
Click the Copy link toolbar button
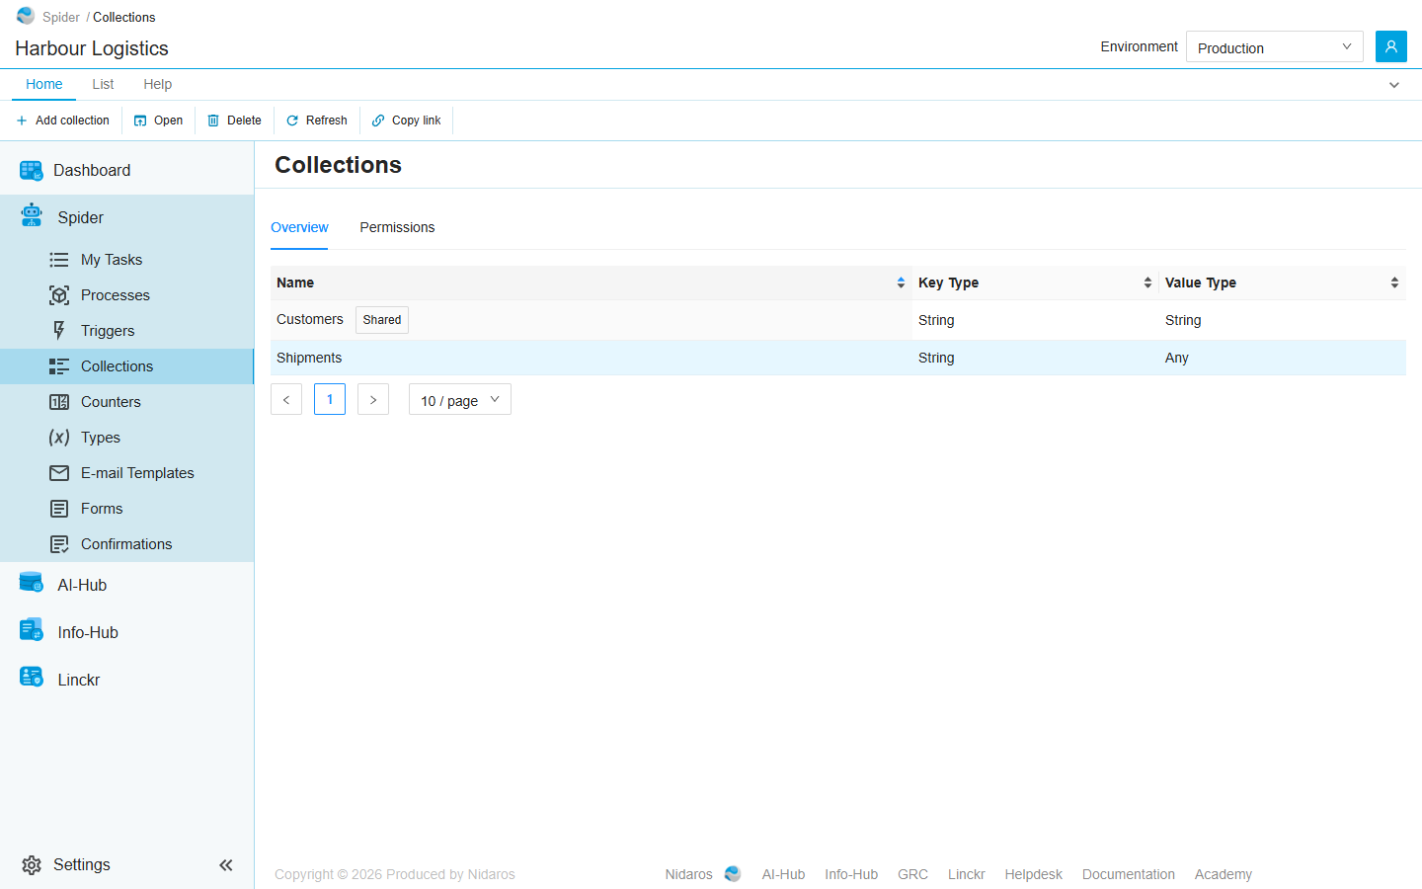point(407,121)
